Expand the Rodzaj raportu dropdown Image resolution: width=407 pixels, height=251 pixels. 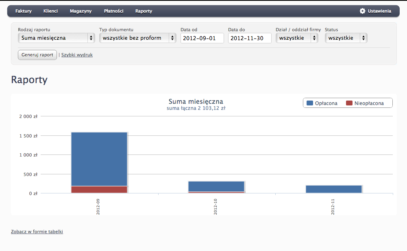(57, 38)
